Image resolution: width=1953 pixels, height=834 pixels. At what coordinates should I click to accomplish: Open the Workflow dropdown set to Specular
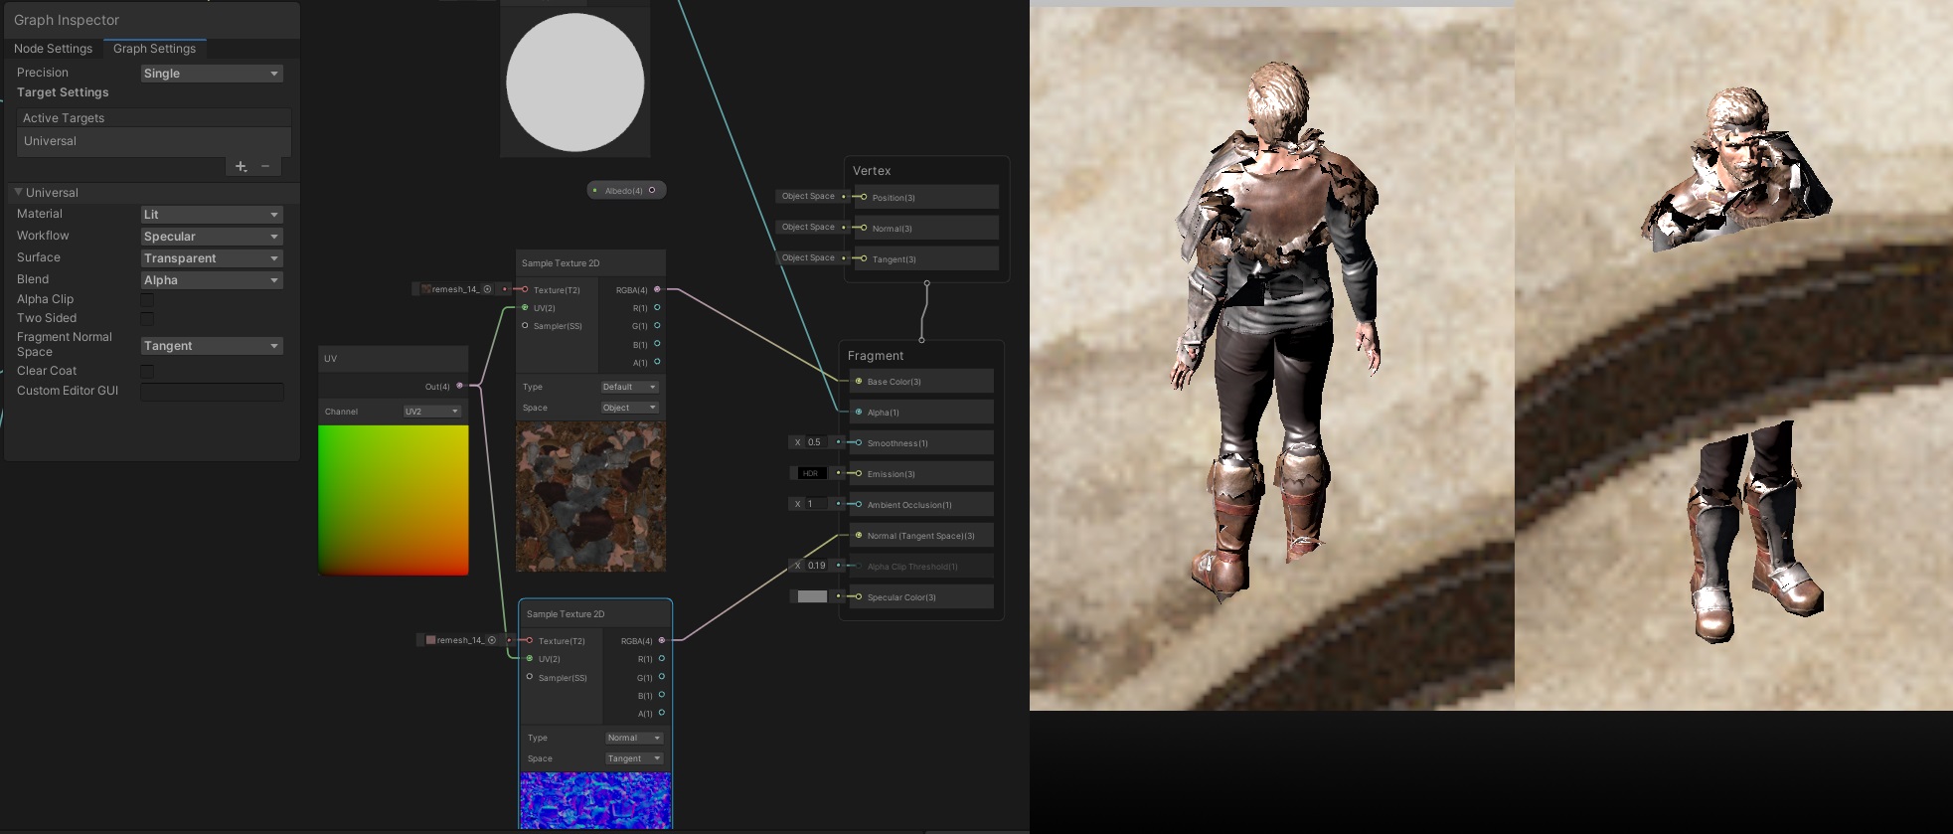pyautogui.click(x=212, y=237)
